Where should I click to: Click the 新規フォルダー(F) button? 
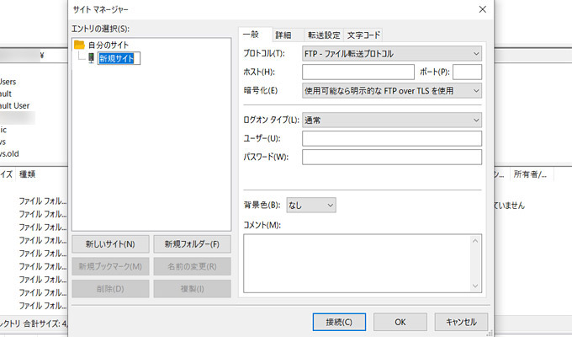coord(193,244)
